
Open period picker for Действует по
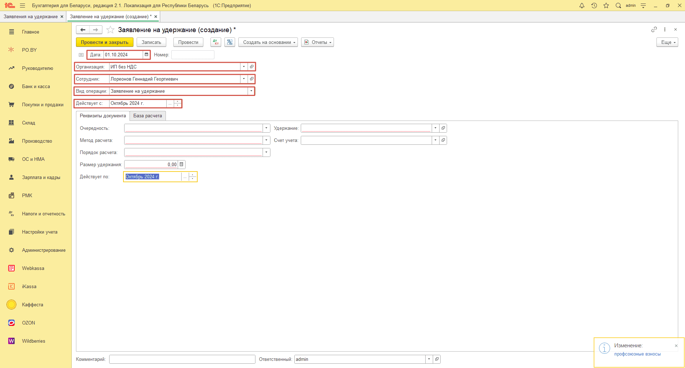(185, 177)
